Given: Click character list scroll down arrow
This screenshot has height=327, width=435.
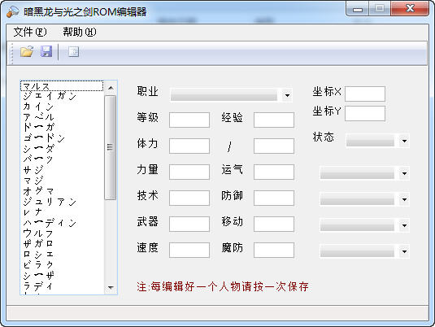Looking at the screenshot, I should [x=111, y=287].
